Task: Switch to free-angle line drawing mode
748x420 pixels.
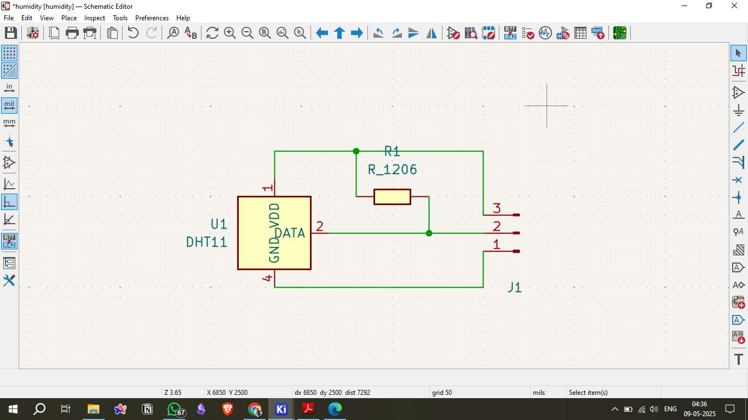Action: point(9,184)
